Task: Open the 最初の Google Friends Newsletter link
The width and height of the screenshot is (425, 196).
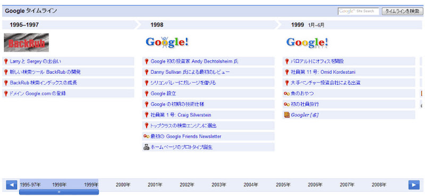Action: pyautogui.click(x=185, y=137)
